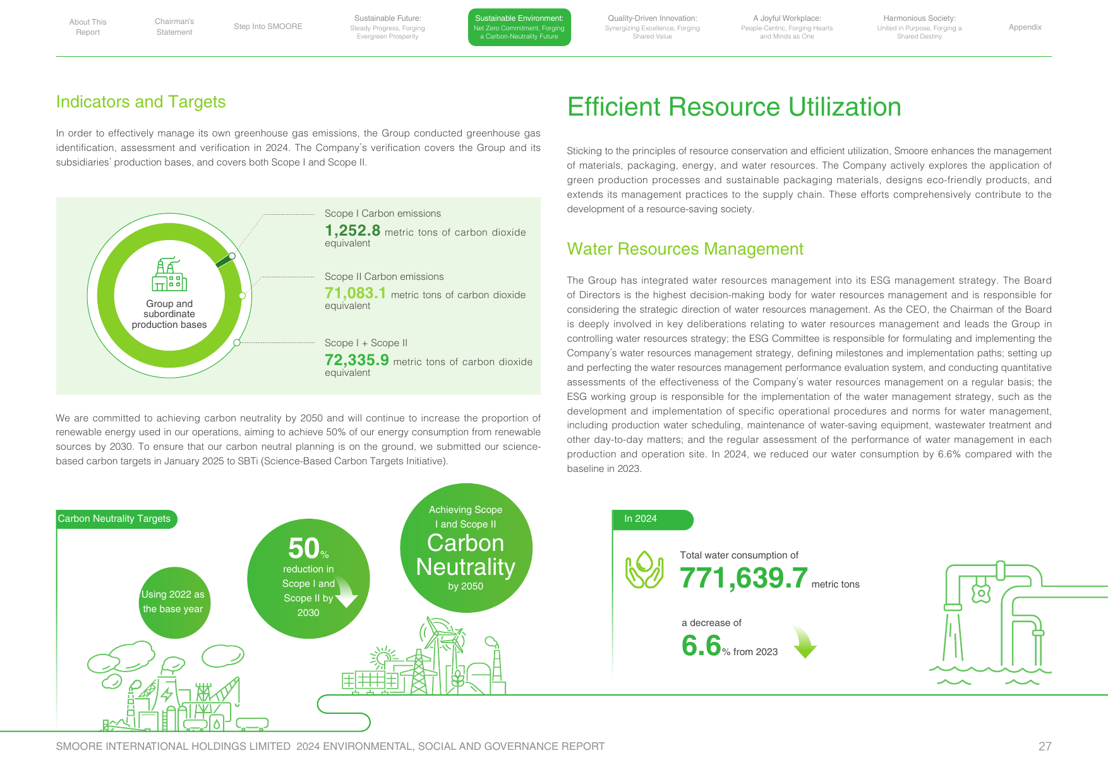Image resolution: width=1108 pixels, height=784 pixels.
Task: Click the Efficient Resource Utilization heading
Action: coord(734,107)
